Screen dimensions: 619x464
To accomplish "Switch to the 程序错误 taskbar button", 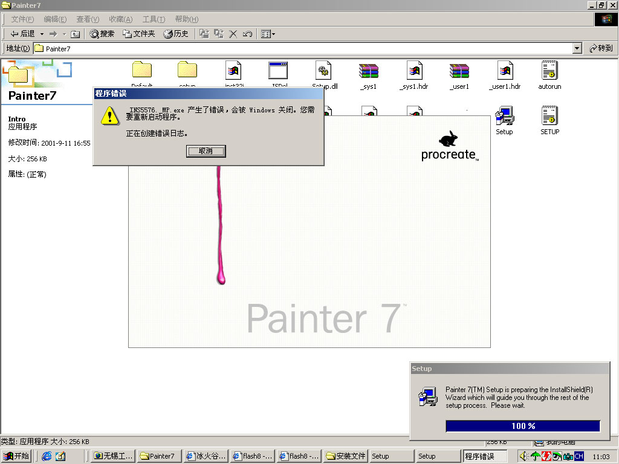I will [485, 456].
